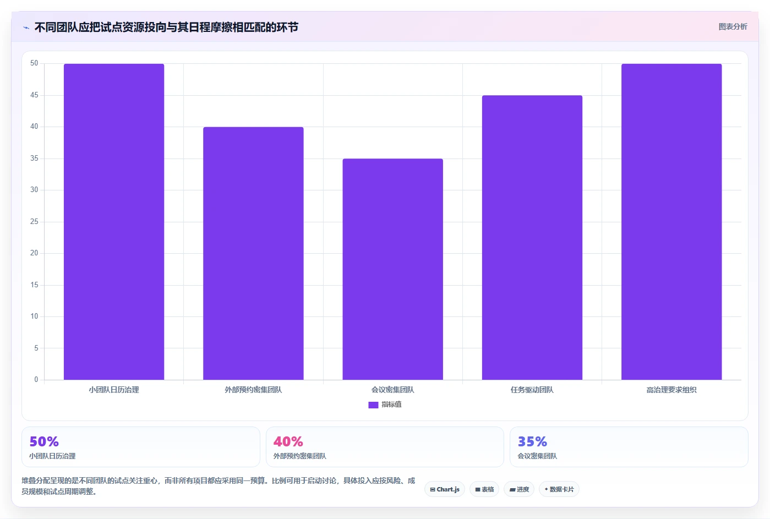Screen dimensions: 770x519
Task: Click the 进度 tag chip
Action: (519, 489)
